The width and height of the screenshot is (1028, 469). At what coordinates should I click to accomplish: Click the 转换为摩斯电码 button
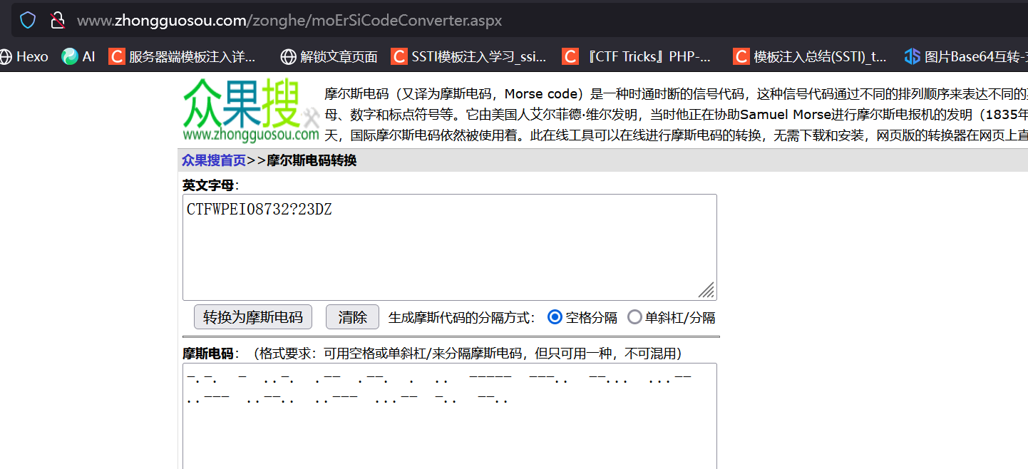pyautogui.click(x=252, y=316)
